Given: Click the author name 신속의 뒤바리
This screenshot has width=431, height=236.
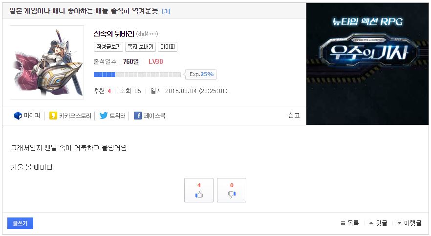Looking at the screenshot, I should tap(114, 34).
